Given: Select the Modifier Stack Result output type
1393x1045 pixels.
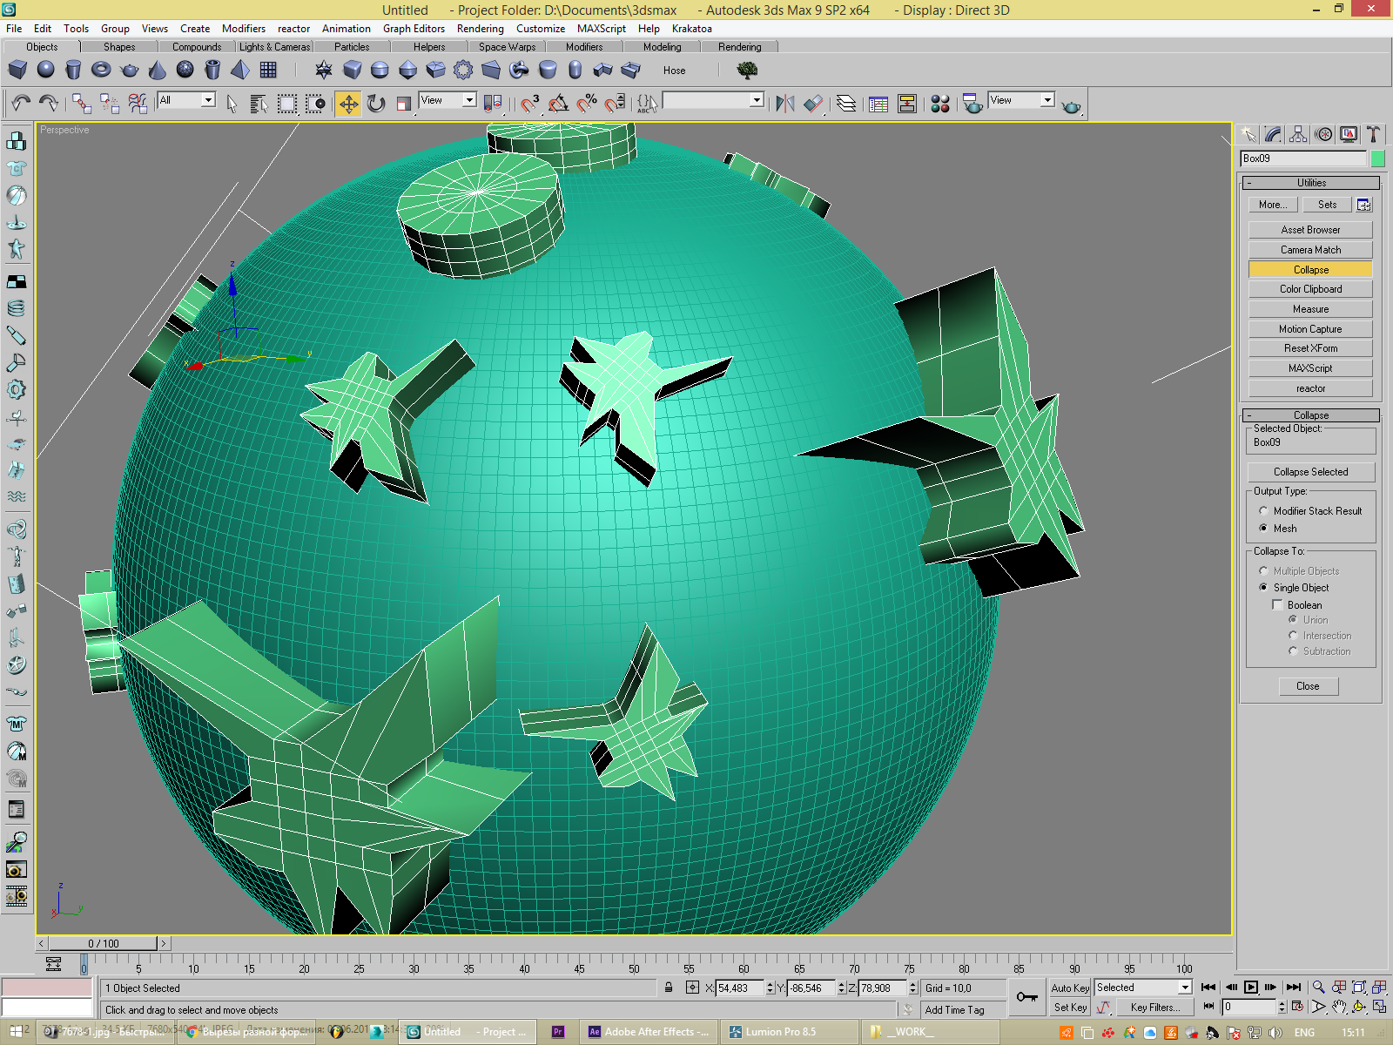Looking at the screenshot, I should (x=1263, y=511).
